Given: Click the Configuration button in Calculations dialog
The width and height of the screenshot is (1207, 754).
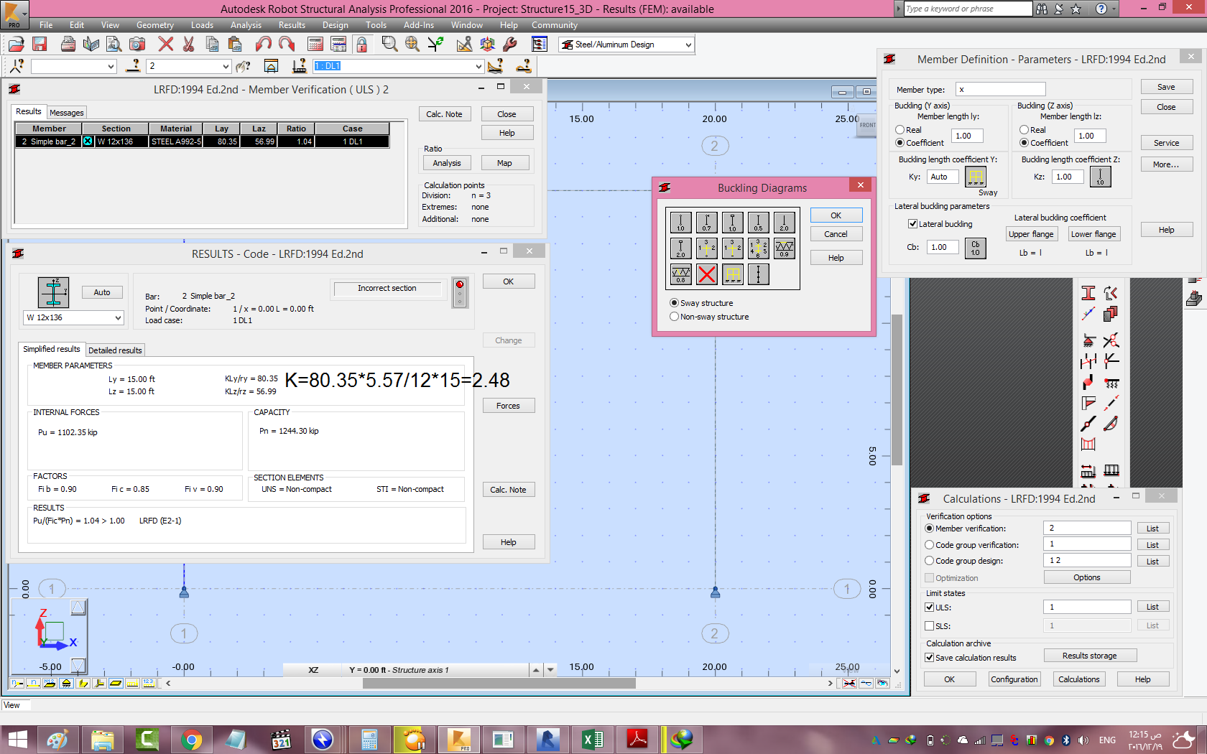Looking at the screenshot, I should 1014,679.
